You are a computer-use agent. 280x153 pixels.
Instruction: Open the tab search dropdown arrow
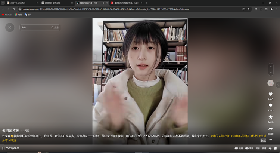[x=3, y=3]
